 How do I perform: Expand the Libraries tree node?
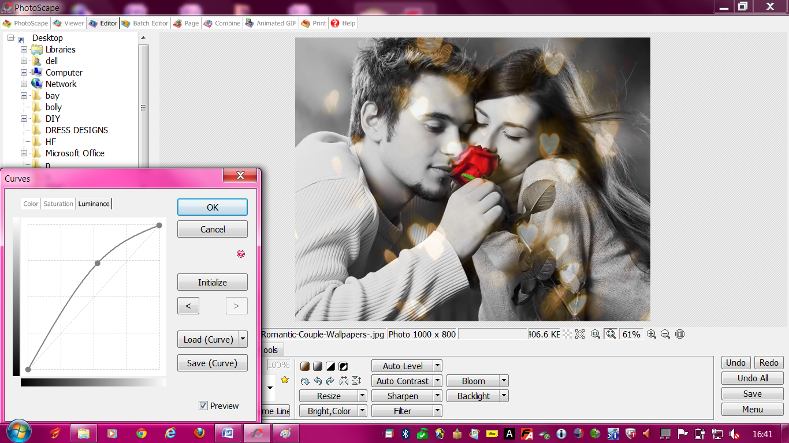pos(24,50)
